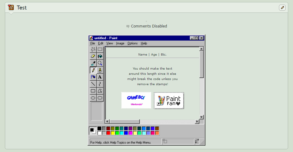Click the empty tool options box below tools
Viewport: 293px width, 152px height.
pos(97,111)
